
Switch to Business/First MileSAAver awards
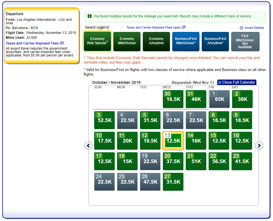point(186,41)
